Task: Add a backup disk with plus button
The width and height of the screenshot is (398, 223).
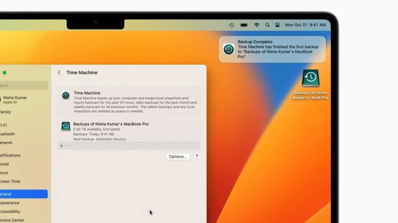Action: pyautogui.click(x=62, y=146)
